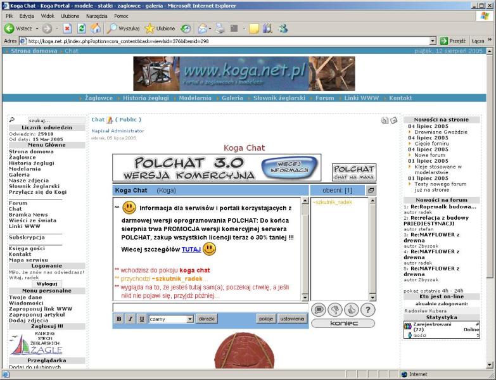Detach chat window icon next to obecni

click(371, 190)
